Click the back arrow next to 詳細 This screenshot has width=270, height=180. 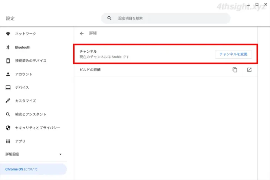point(82,33)
